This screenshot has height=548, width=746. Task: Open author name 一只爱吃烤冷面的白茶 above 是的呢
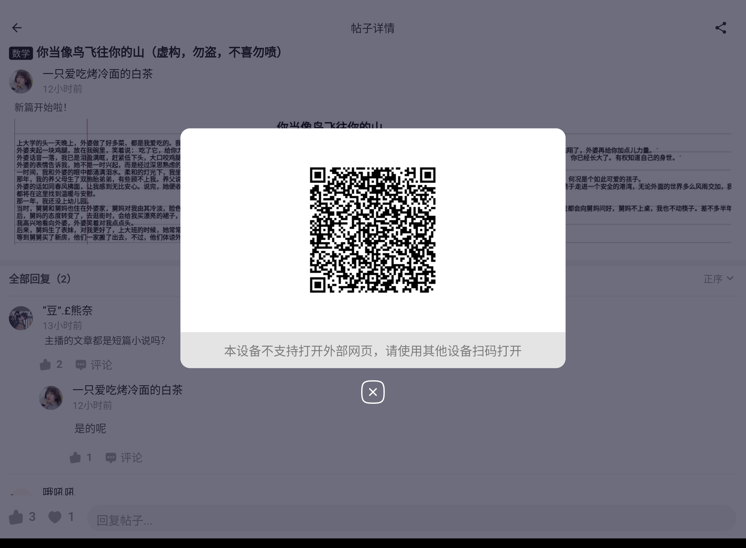[128, 390]
